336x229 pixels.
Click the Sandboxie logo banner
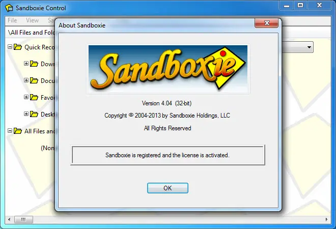168,69
